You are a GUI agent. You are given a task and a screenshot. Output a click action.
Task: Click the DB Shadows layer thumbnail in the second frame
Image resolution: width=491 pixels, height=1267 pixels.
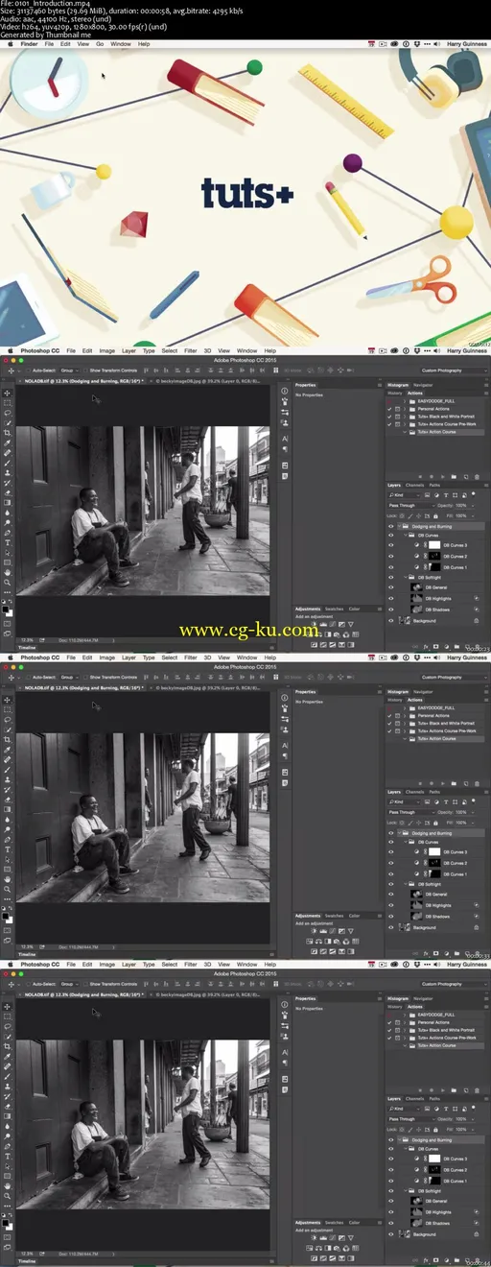pos(416,916)
